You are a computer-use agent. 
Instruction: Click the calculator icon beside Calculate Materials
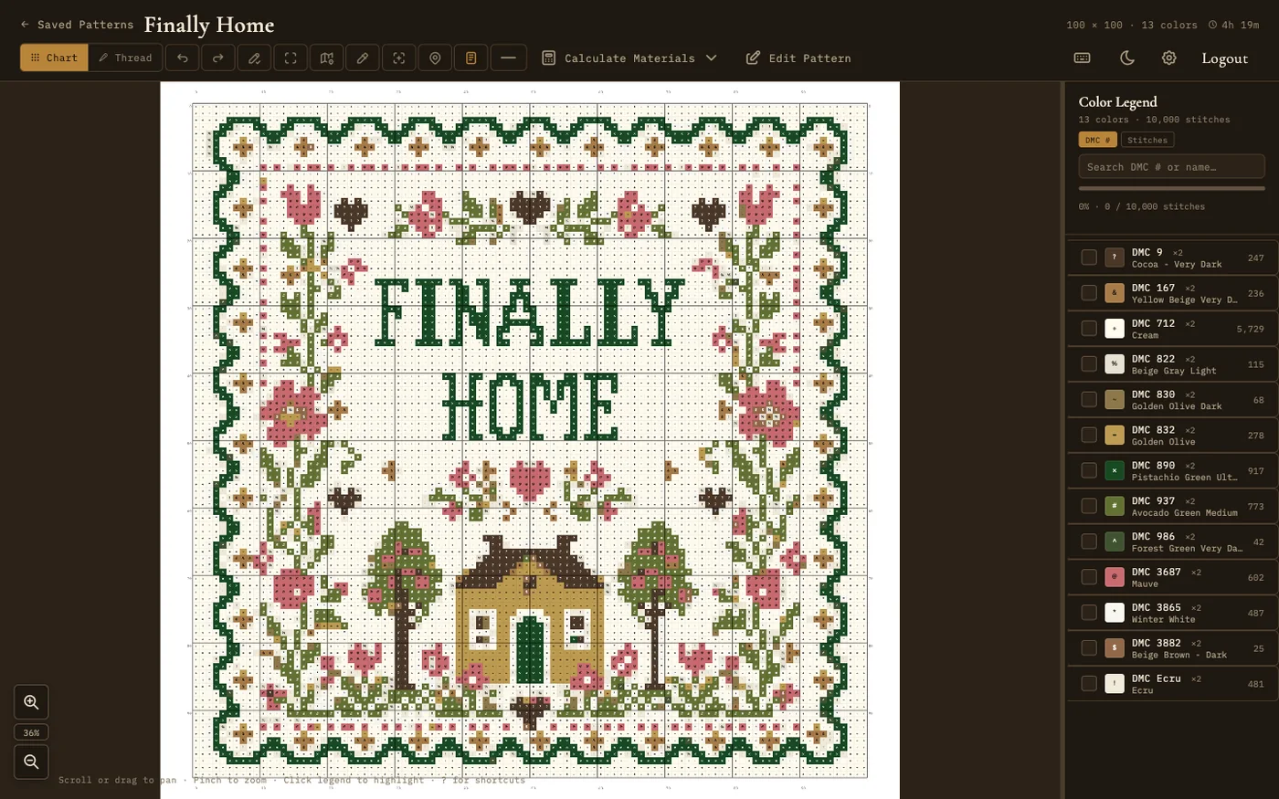click(549, 58)
